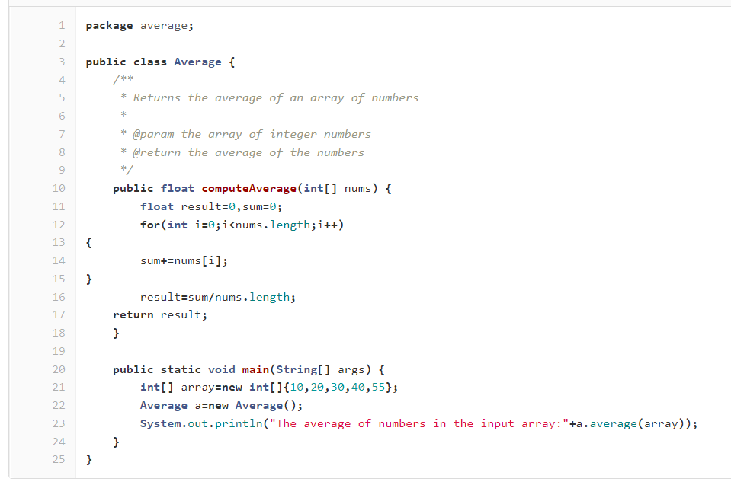731x482 pixels.
Task: Click the 'static' keyword on line 20
Action: (181, 370)
